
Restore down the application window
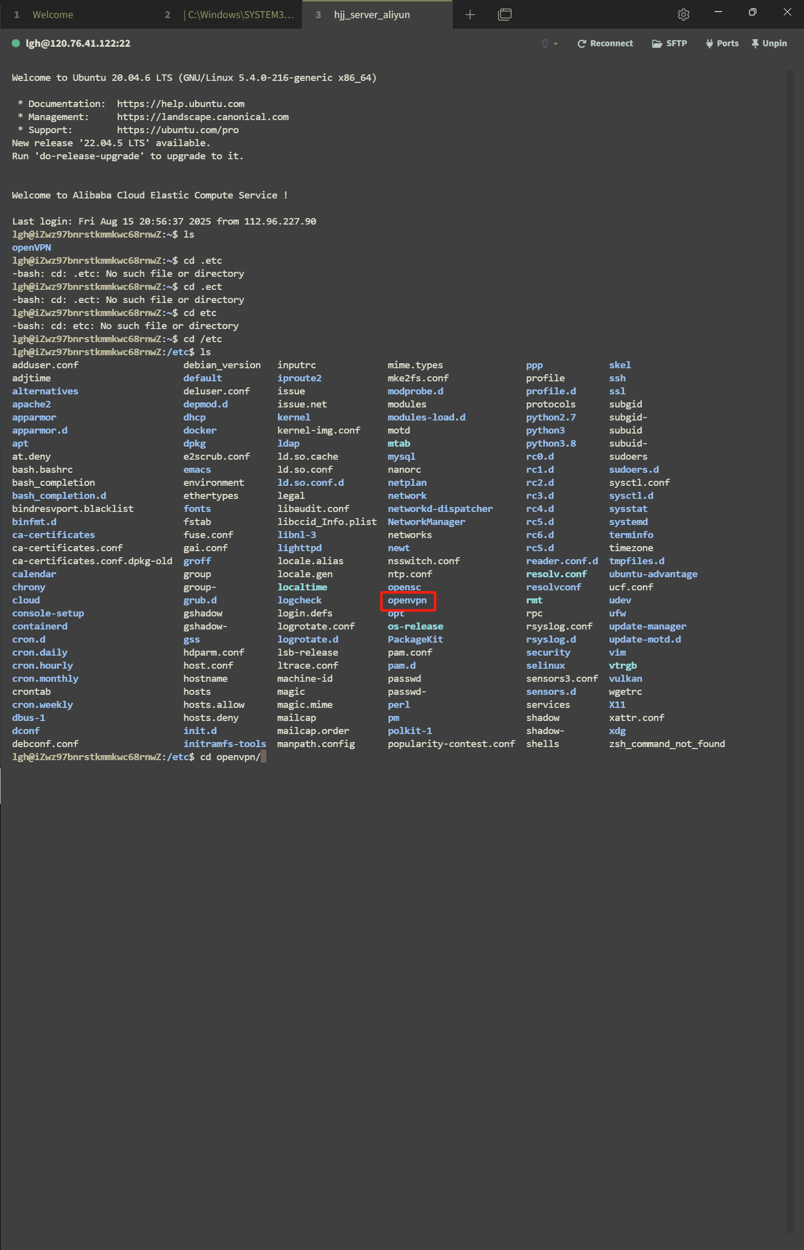752,12
